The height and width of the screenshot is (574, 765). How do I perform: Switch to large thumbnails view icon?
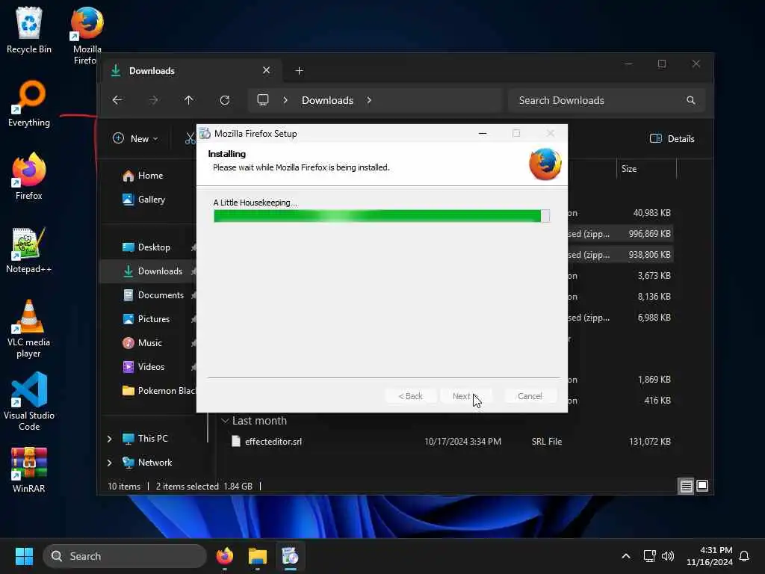(x=702, y=486)
